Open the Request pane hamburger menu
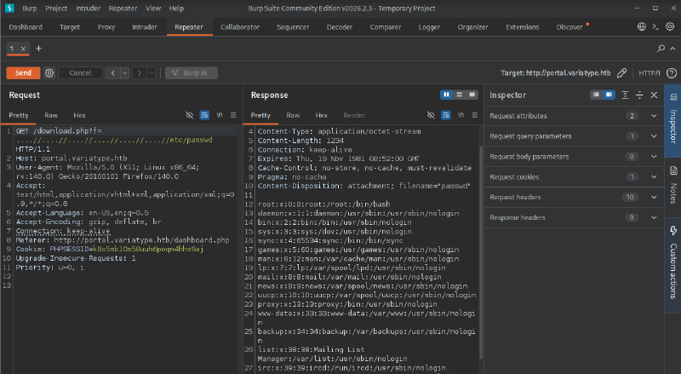 (x=233, y=115)
